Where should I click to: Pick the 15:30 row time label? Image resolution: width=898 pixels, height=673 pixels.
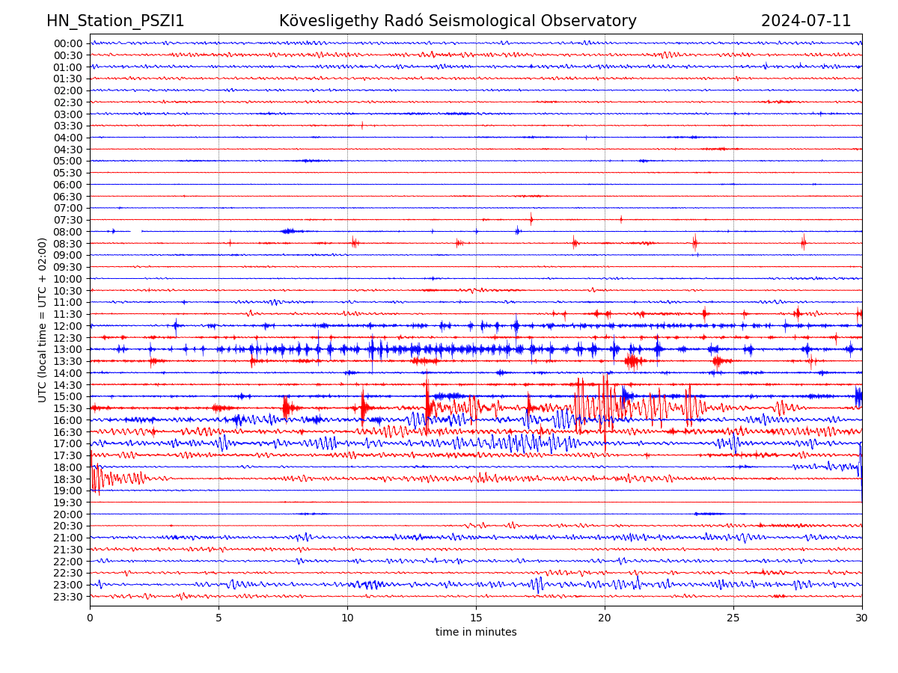(68, 408)
